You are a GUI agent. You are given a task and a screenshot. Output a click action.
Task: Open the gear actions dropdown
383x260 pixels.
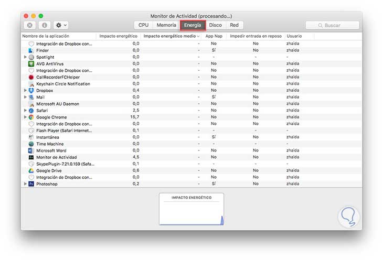[61, 25]
